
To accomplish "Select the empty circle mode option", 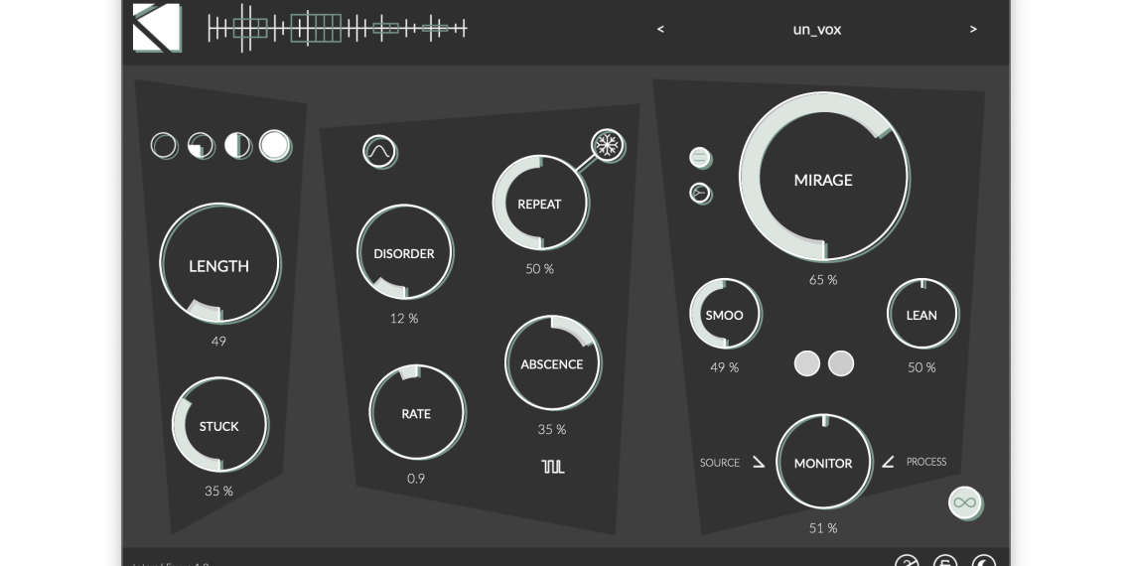I will pyautogui.click(x=164, y=146).
